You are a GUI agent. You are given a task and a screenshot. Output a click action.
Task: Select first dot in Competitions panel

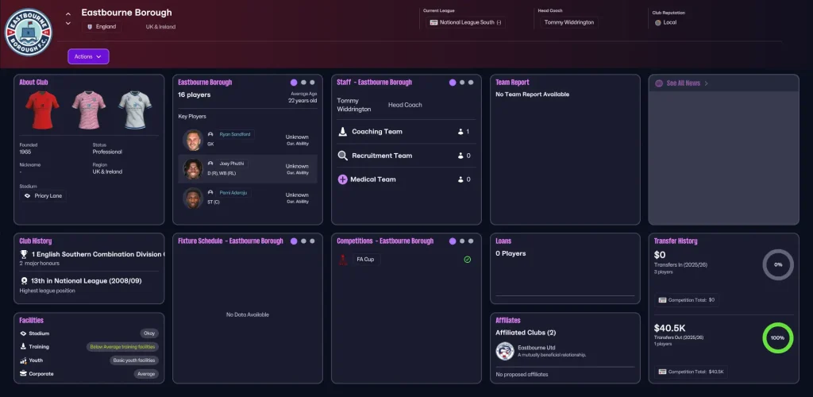coord(453,241)
